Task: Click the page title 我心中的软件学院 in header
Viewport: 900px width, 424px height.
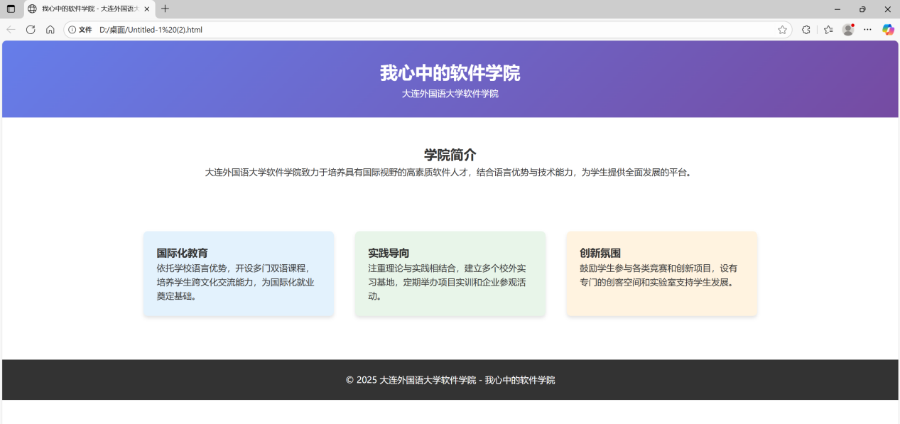Action: pyautogui.click(x=450, y=73)
